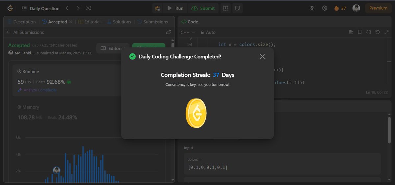Select the Code panel tab

point(190,22)
